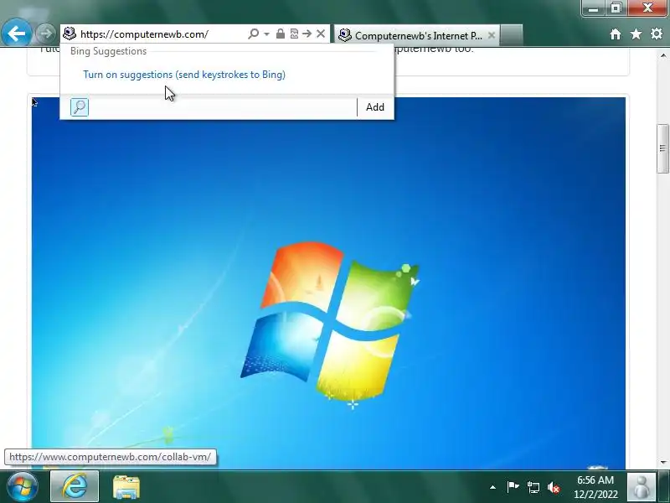
Task: Click the muted volume tray icon
Action: [554, 487]
